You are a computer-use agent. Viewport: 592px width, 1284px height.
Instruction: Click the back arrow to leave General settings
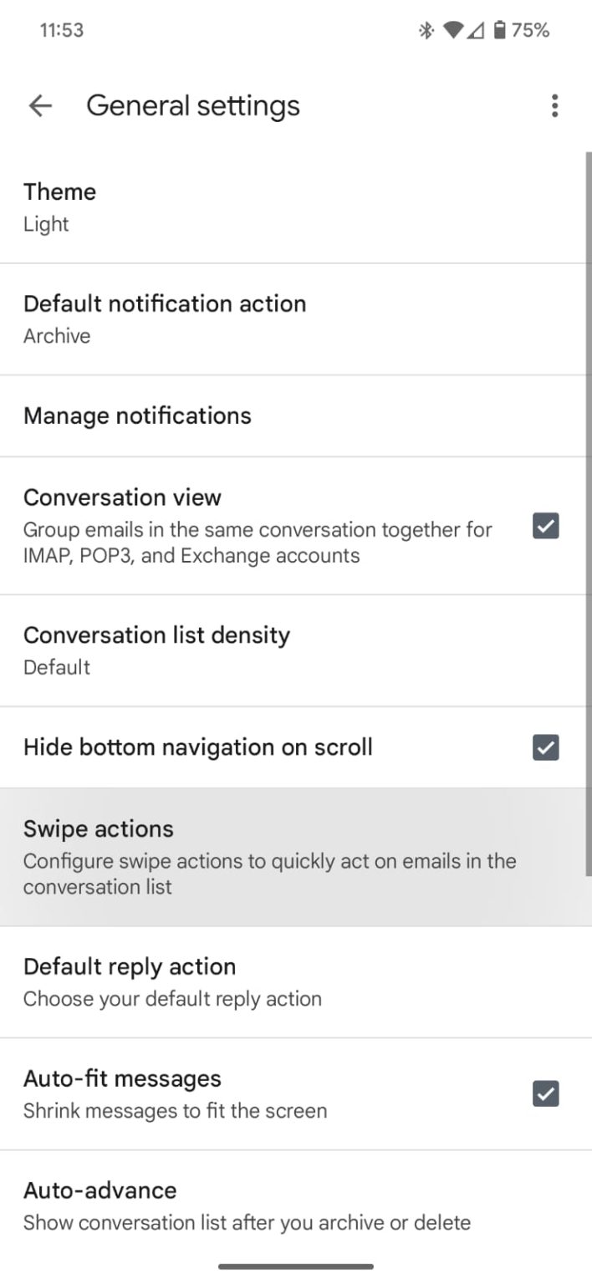click(x=39, y=105)
